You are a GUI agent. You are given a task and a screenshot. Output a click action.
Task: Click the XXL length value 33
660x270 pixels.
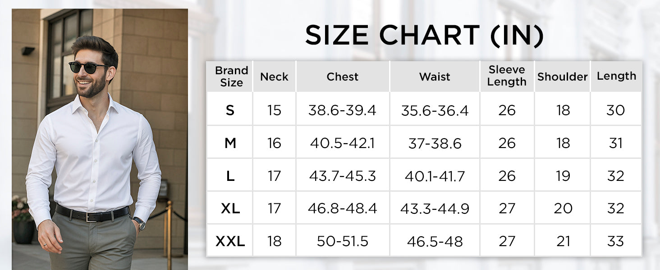(615, 242)
